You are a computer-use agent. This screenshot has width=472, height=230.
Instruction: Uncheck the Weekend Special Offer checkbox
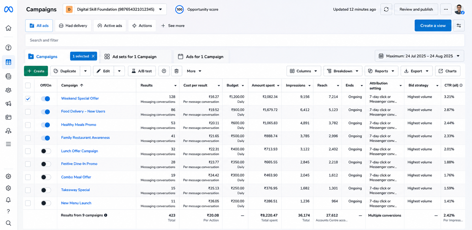(x=28, y=99)
